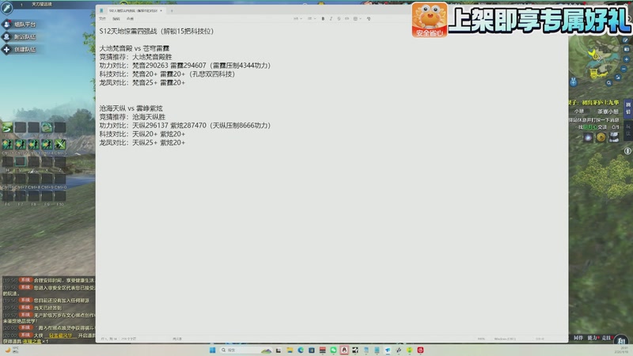Zoom in the minimap with plus icon

tap(627, 59)
